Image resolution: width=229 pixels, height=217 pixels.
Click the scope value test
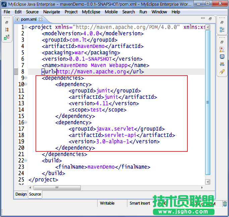[96, 110]
